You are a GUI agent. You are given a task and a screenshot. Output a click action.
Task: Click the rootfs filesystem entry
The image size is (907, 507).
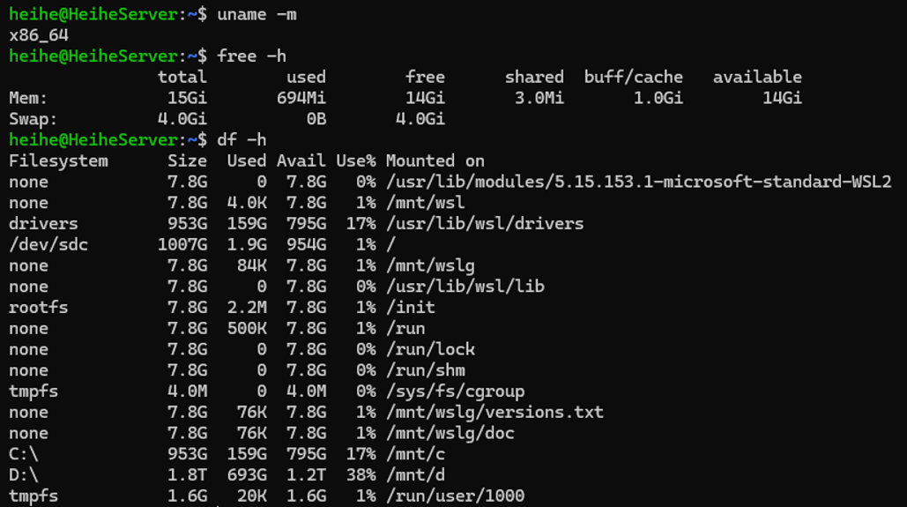tap(39, 308)
